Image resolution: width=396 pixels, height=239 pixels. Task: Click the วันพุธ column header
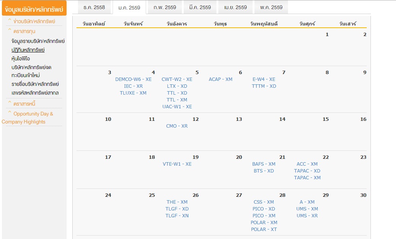220,24
